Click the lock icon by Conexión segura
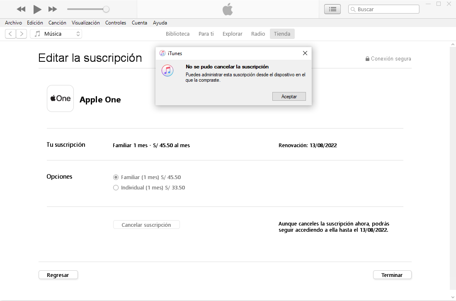This screenshot has height=301, width=456. point(368,59)
